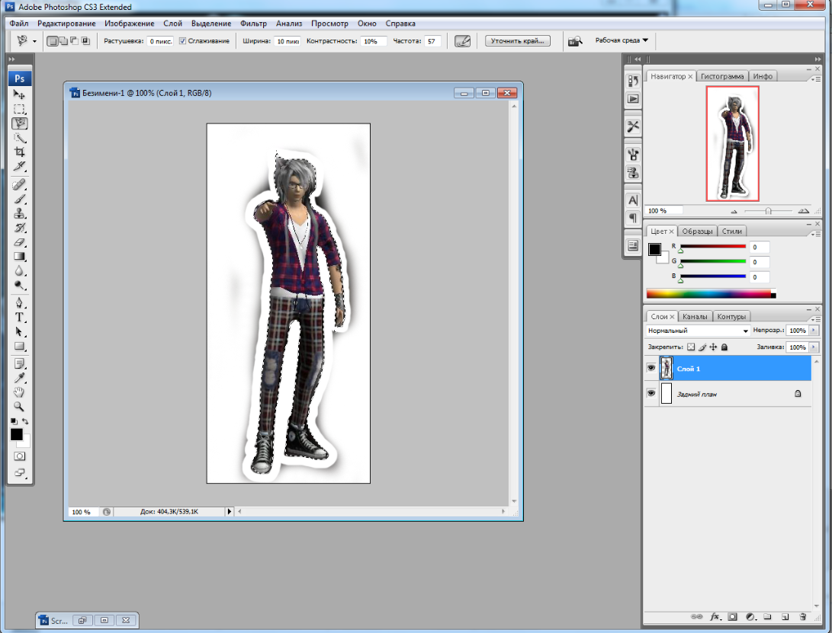Image resolution: width=832 pixels, height=633 pixels.
Task: Toggle the Сглаживание checkbox
Action: pyautogui.click(x=182, y=41)
